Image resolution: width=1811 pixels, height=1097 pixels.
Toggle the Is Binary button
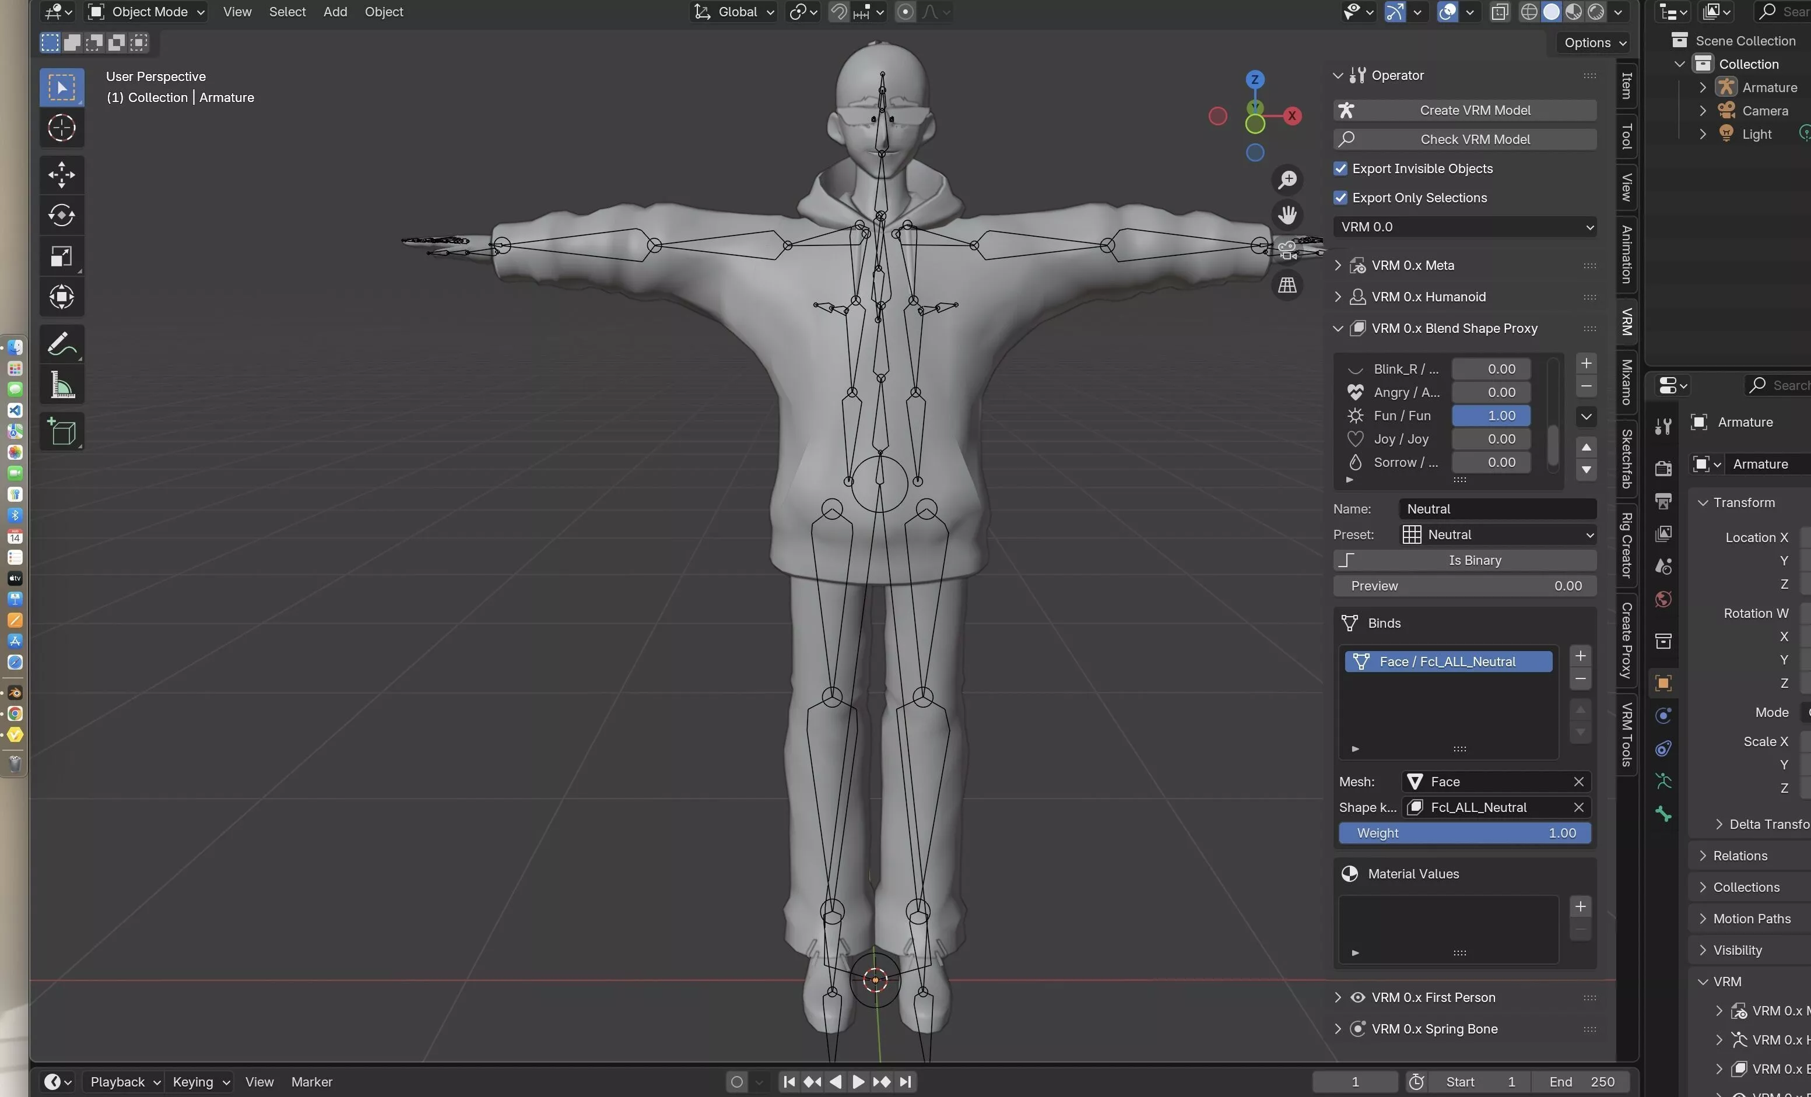pos(1464,561)
